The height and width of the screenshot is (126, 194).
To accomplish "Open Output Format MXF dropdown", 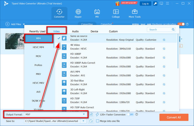I will (x=56, y=114).
